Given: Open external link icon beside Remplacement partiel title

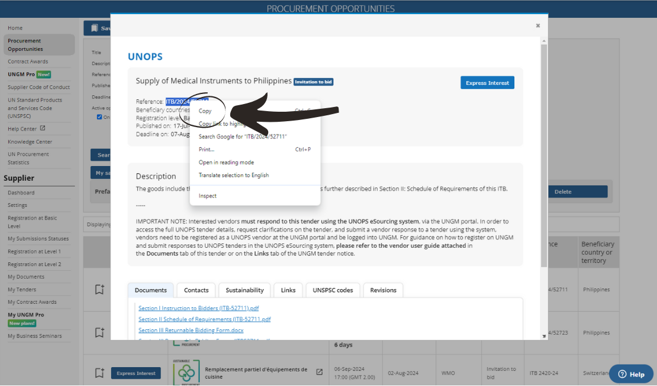Looking at the screenshot, I should tap(319, 372).
